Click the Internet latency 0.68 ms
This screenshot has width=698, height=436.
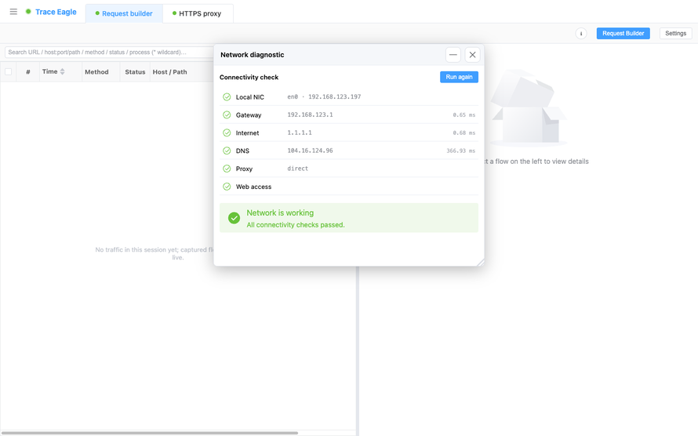click(464, 133)
